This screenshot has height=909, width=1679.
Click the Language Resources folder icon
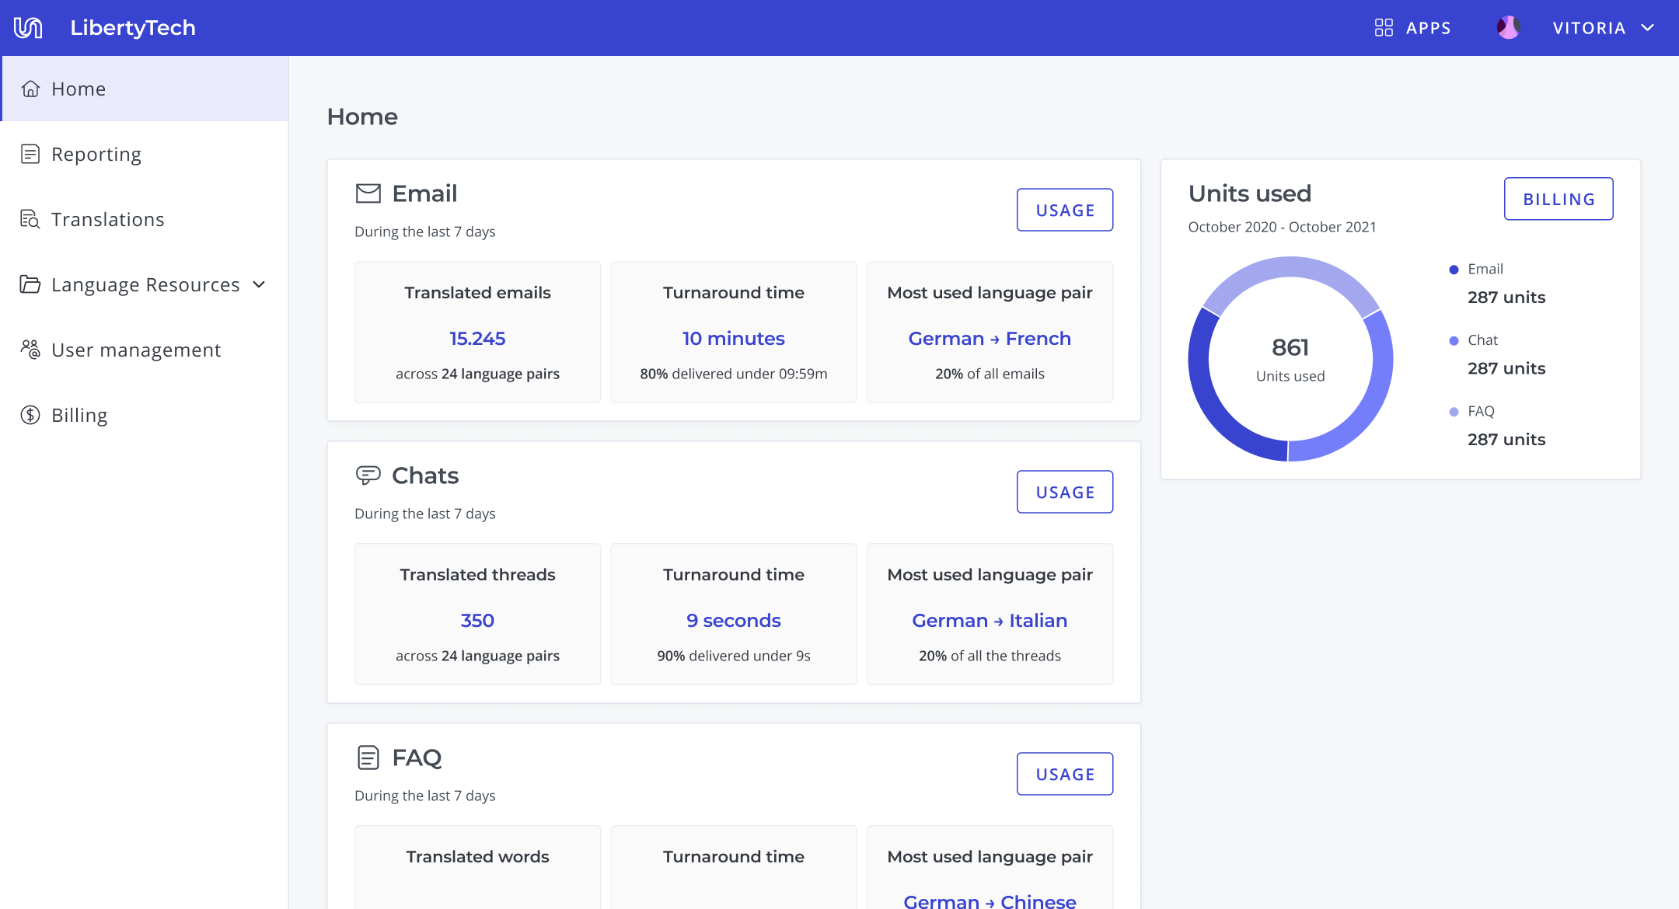point(30,284)
